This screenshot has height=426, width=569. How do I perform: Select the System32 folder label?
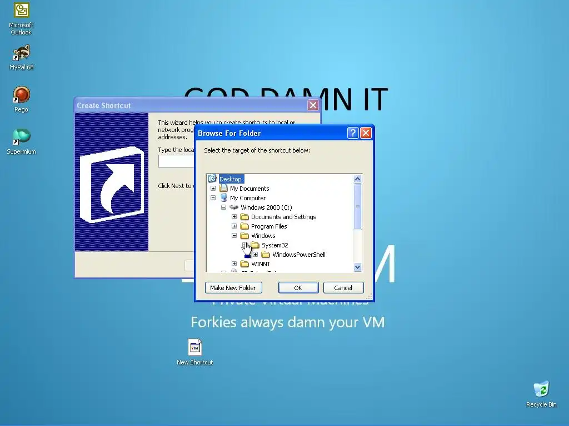point(274,245)
